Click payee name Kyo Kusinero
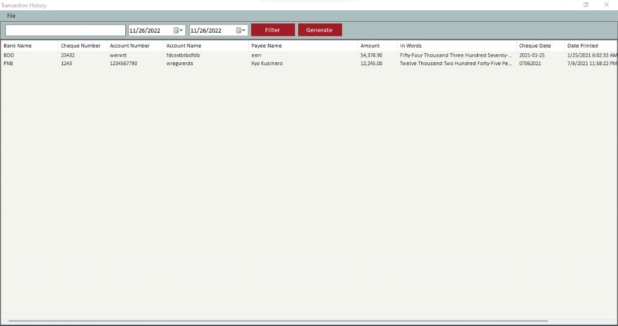The height and width of the screenshot is (326, 618). (267, 63)
